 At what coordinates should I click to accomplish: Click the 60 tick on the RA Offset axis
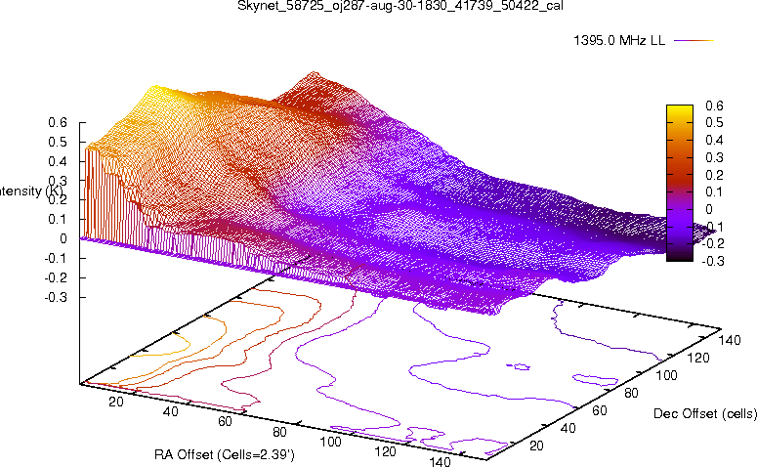point(225,421)
